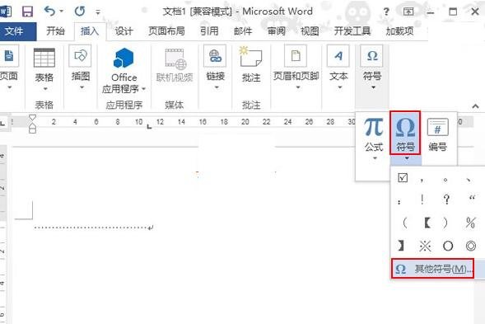Click the Word application icon

[5, 12]
